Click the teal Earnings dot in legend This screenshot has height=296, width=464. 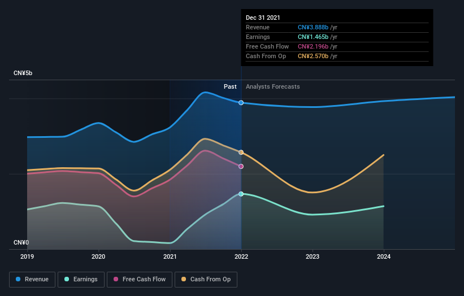67,279
